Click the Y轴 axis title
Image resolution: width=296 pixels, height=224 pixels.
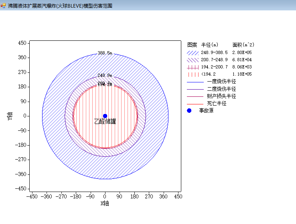[x=10, y=116]
